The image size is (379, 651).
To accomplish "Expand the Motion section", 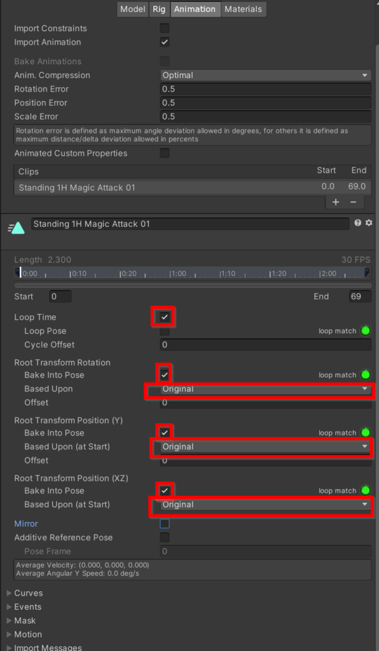I will [9, 634].
